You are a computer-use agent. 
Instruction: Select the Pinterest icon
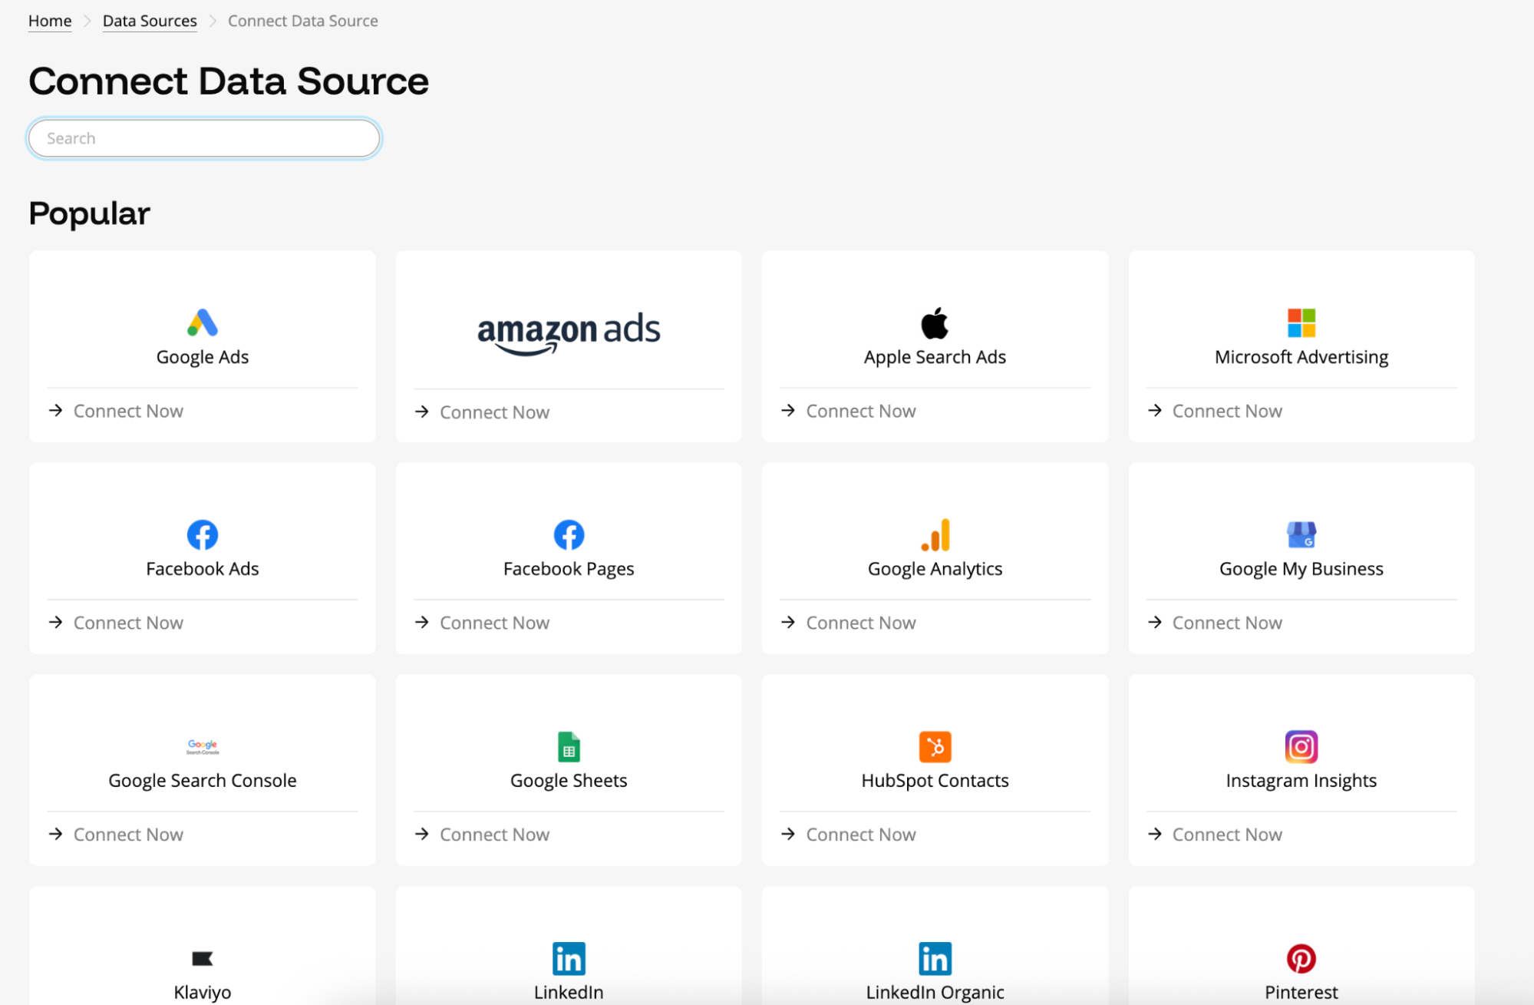click(x=1300, y=958)
